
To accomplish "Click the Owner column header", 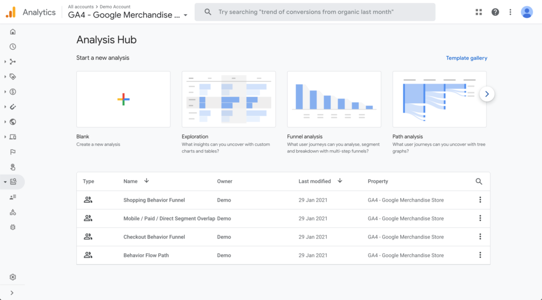I will click(x=224, y=181).
